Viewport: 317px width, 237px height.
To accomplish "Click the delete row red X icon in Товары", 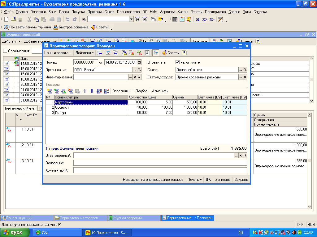I will 71,91.
